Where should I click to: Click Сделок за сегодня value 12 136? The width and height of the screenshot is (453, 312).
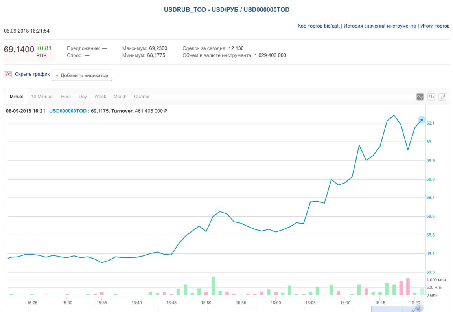[236, 48]
